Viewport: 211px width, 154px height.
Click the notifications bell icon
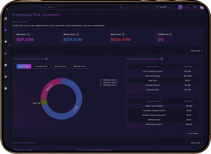coord(187,7)
